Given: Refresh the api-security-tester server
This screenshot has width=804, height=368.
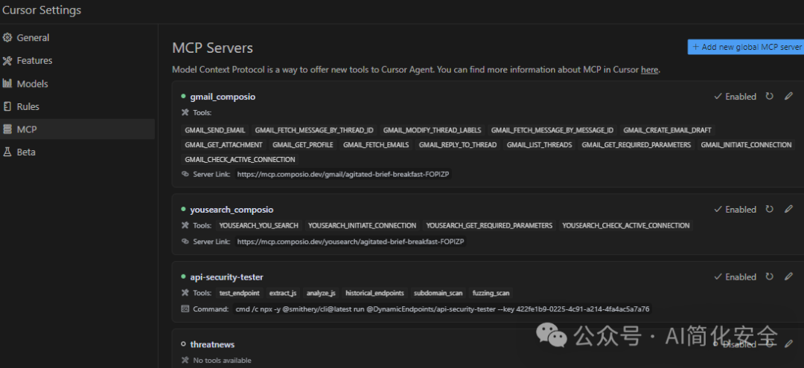Looking at the screenshot, I should [769, 277].
